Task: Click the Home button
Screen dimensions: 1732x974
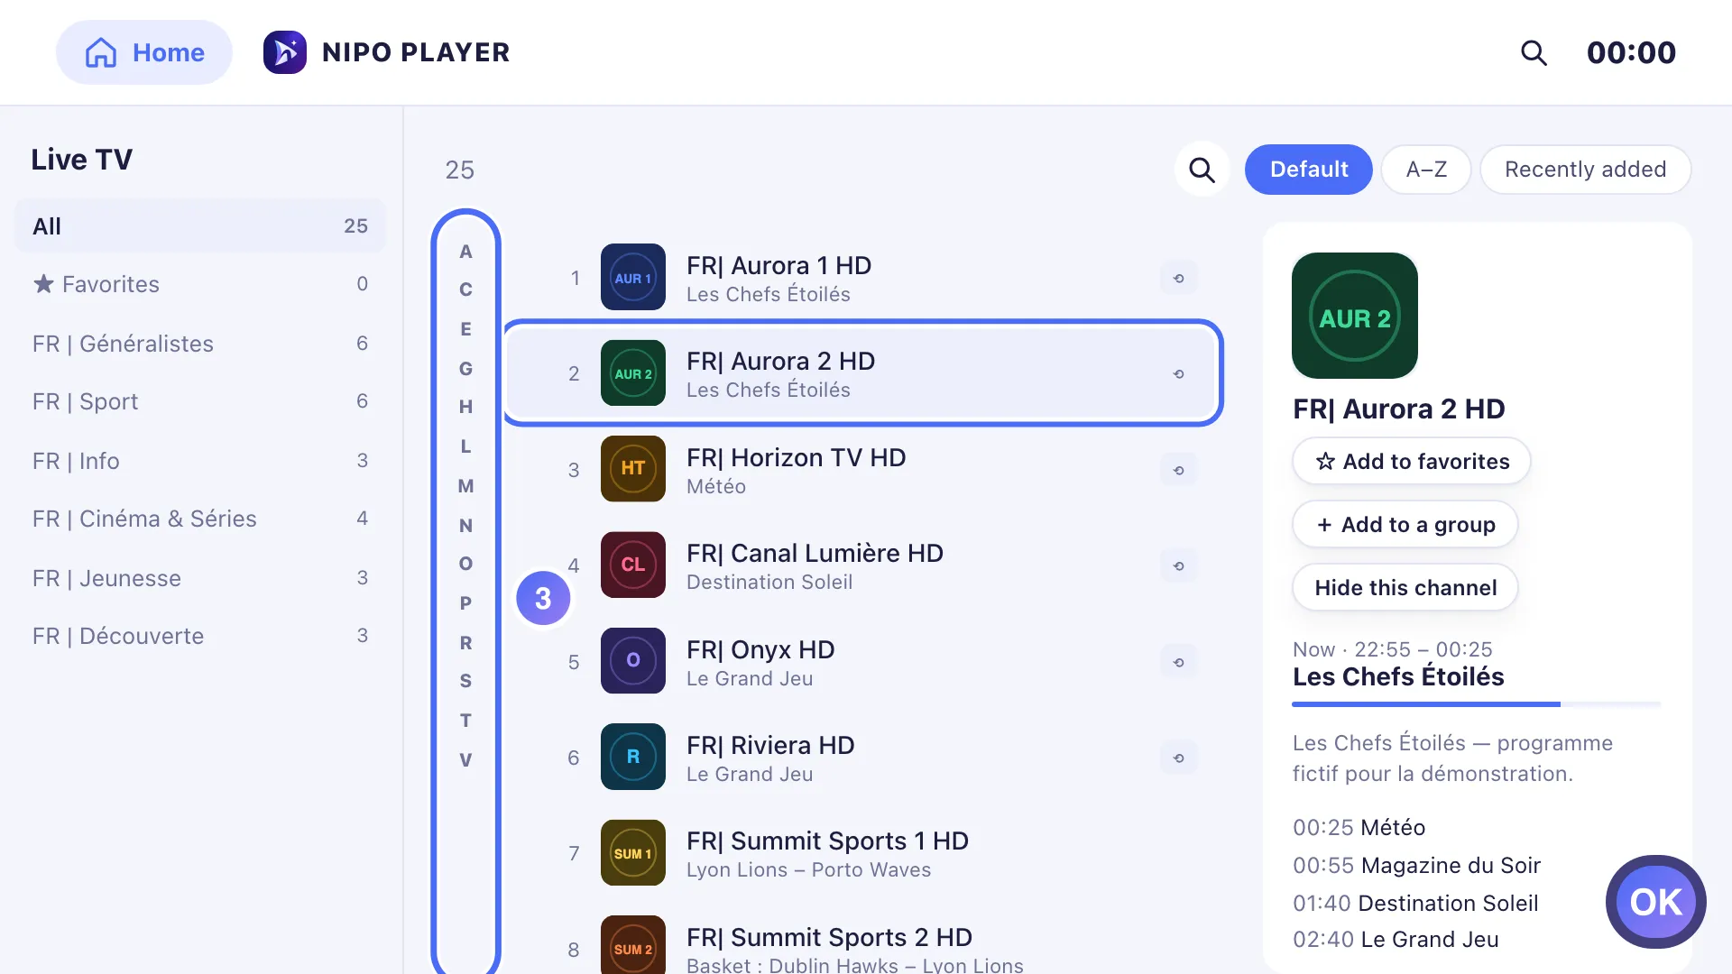Action: pyautogui.click(x=144, y=52)
